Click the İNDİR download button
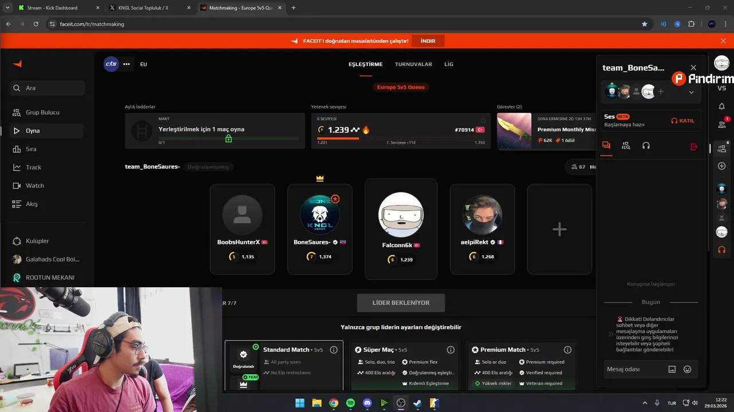Screen dimensions: 734x412 [428, 41]
